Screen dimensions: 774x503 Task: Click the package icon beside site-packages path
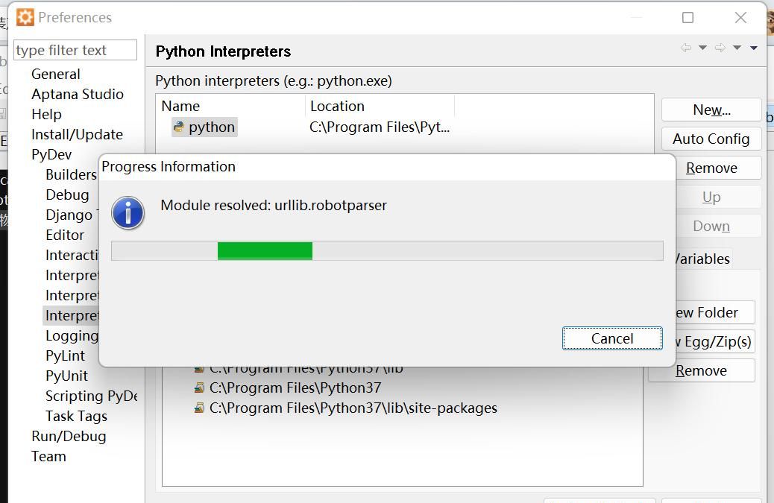[x=198, y=408]
